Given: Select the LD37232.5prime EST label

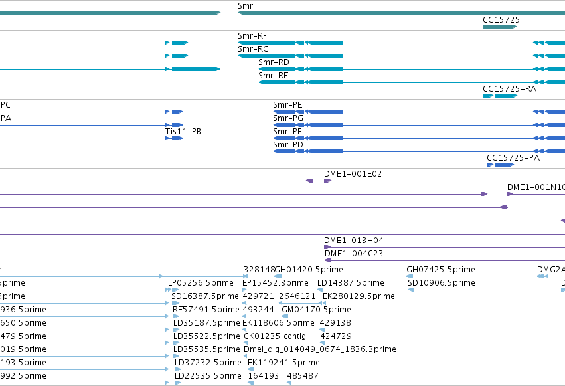Looking at the screenshot, I should point(208,363).
